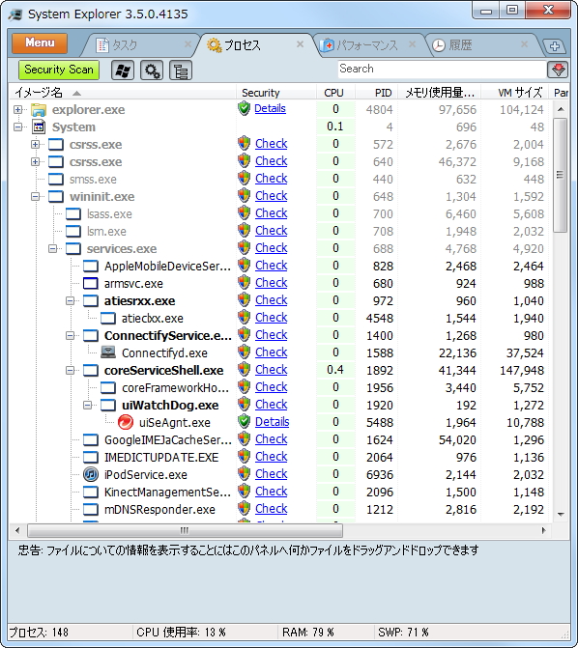This screenshot has width=578, height=648.
Task: Click the System process window icon
Action: pos(39,127)
